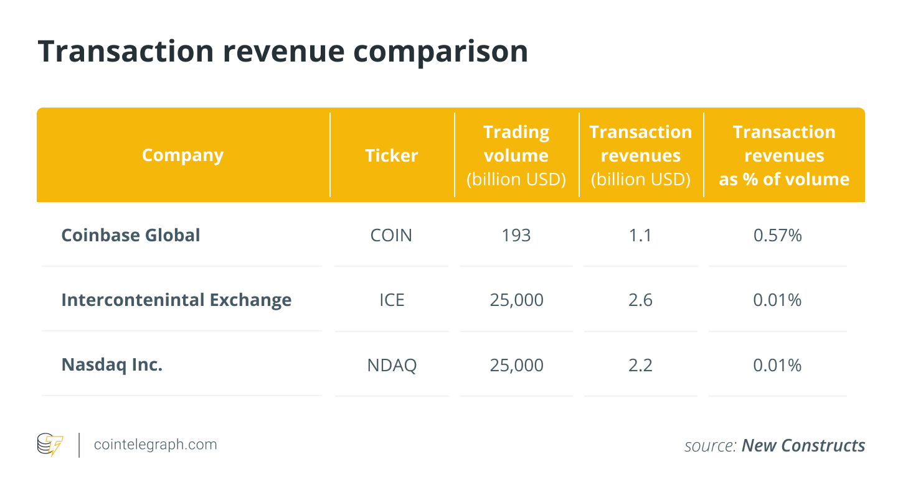Click the Trading volume column header
Screen dimensions: 903x495
tap(516, 155)
